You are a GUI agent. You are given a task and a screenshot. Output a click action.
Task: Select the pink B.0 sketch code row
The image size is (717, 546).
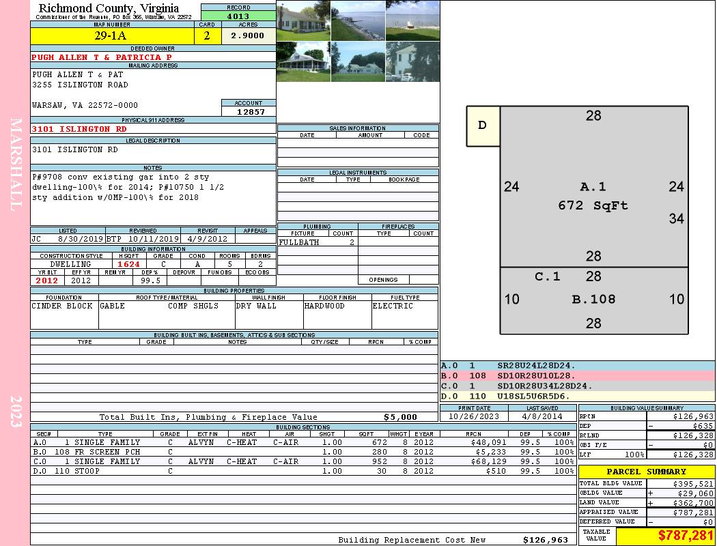coord(577,375)
